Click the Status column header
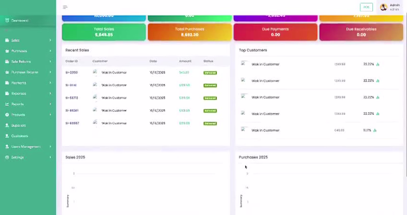The image size is (407, 215). (x=208, y=61)
